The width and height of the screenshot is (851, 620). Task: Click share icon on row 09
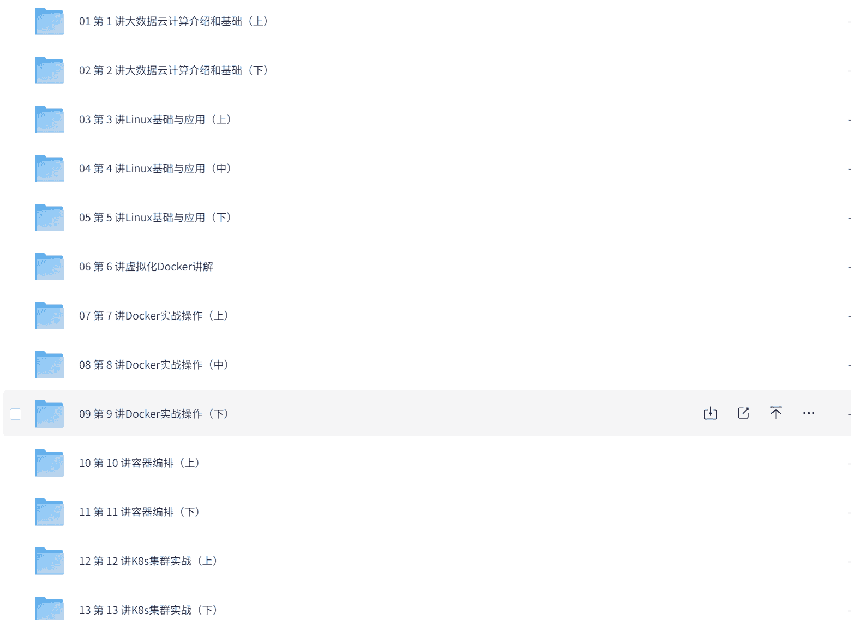click(x=743, y=413)
